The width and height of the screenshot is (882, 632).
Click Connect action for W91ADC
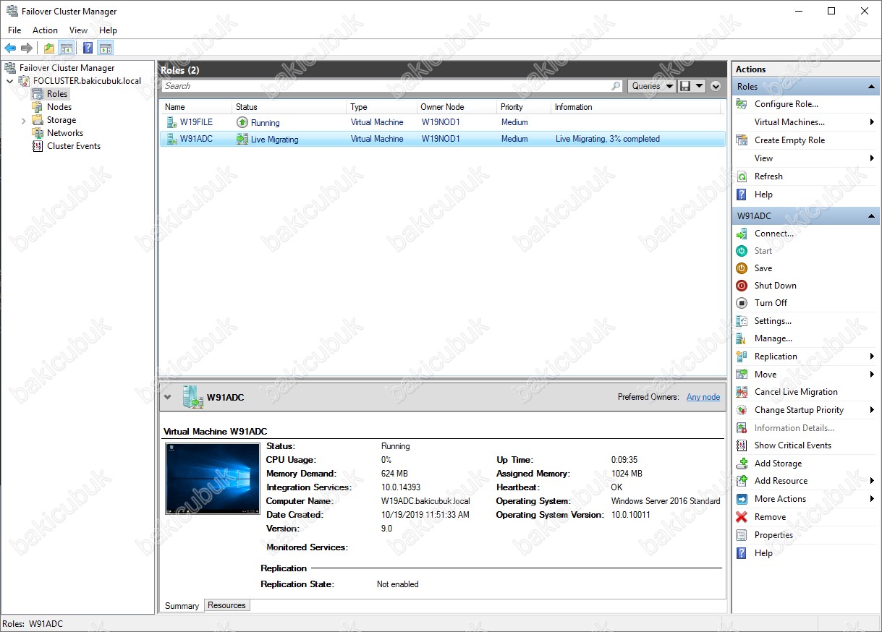[774, 234]
